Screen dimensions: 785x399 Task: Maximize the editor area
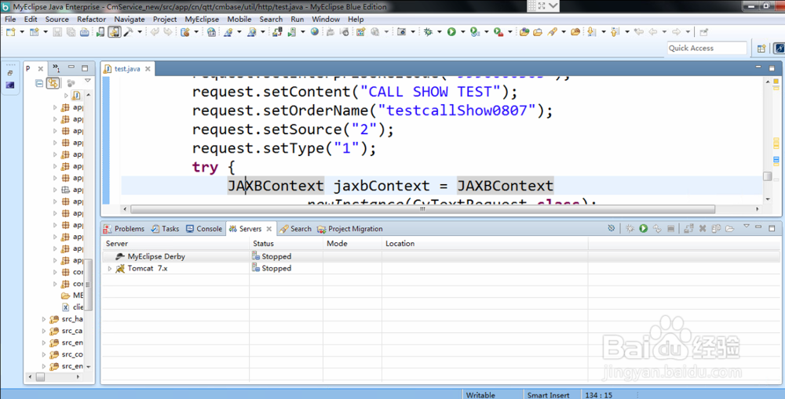pos(773,67)
